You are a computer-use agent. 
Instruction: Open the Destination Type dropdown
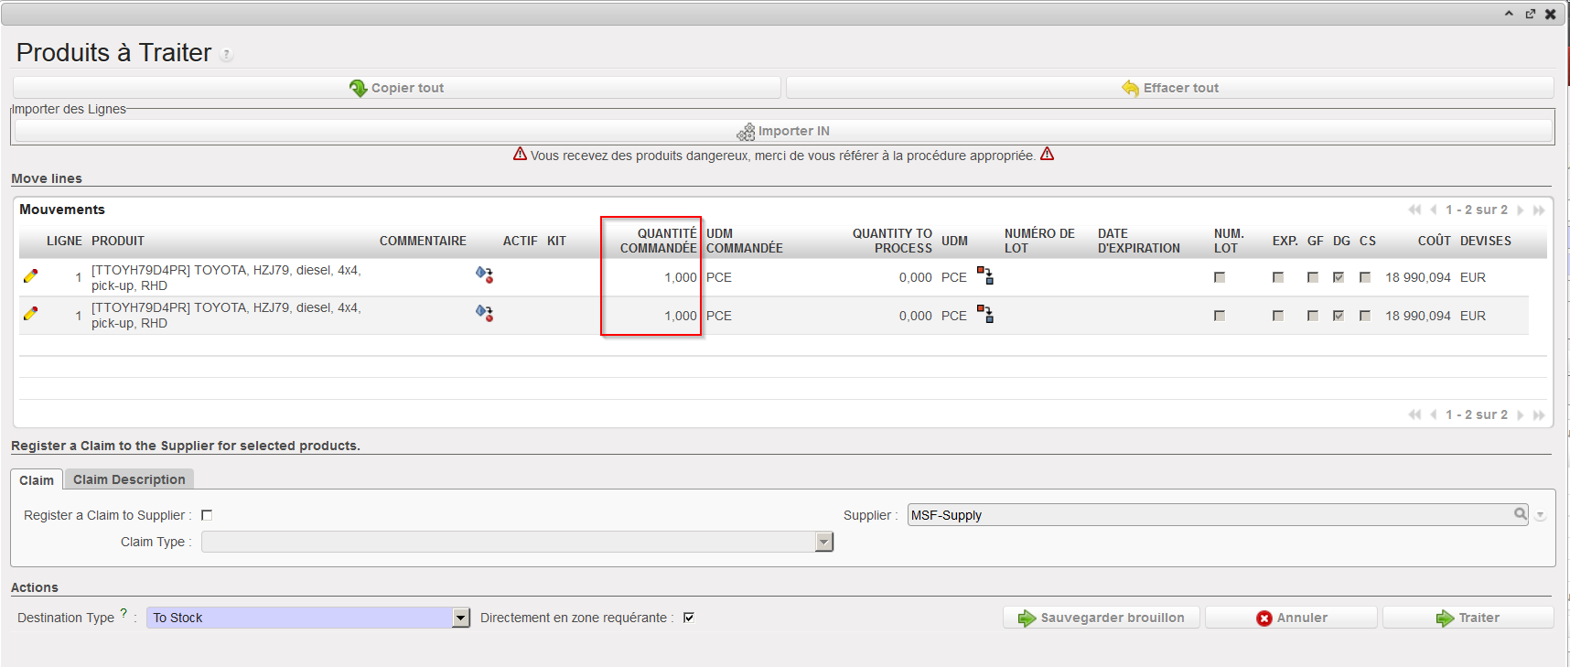click(461, 618)
